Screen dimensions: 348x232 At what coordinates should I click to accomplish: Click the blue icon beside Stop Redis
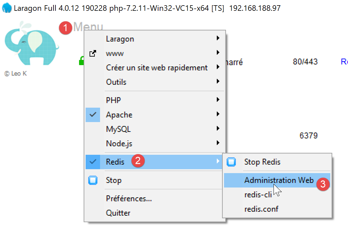point(231,162)
